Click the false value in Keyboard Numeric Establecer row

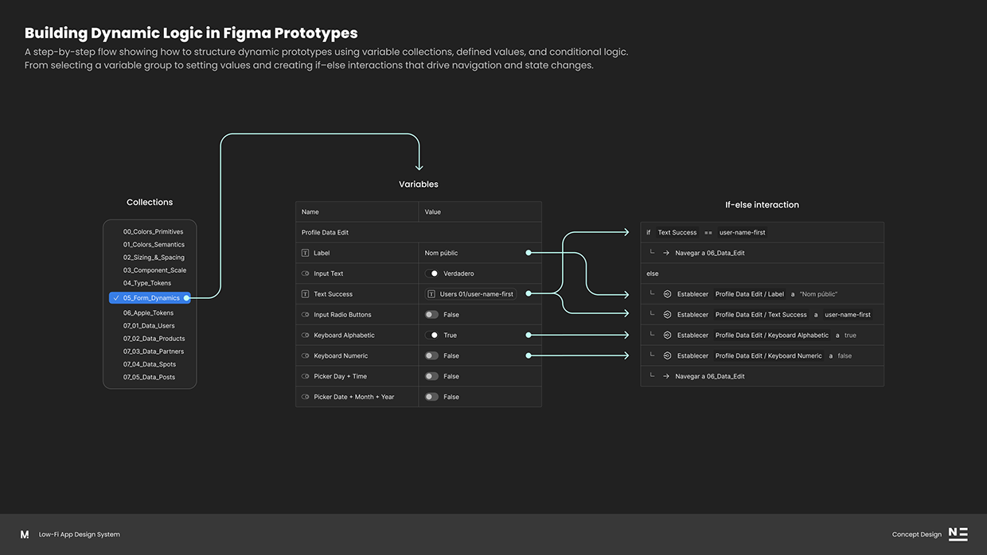(x=845, y=356)
